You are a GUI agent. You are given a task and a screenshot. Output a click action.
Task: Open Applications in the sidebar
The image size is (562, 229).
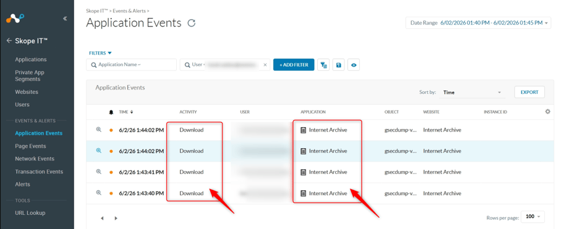pyautogui.click(x=31, y=59)
